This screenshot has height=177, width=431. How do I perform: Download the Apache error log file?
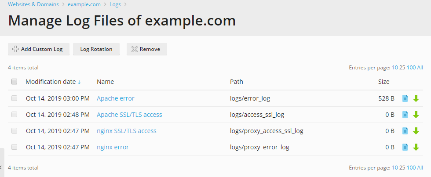[x=416, y=98]
